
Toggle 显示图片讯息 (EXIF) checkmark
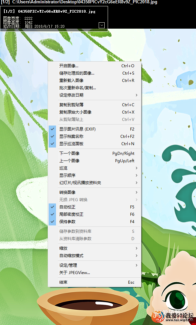pyautogui.click(x=95, y=129)
